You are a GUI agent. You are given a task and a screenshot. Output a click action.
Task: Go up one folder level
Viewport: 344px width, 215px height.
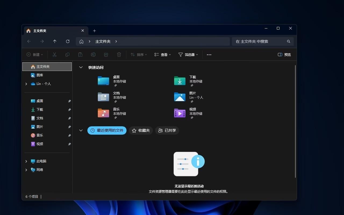[55, 41]
